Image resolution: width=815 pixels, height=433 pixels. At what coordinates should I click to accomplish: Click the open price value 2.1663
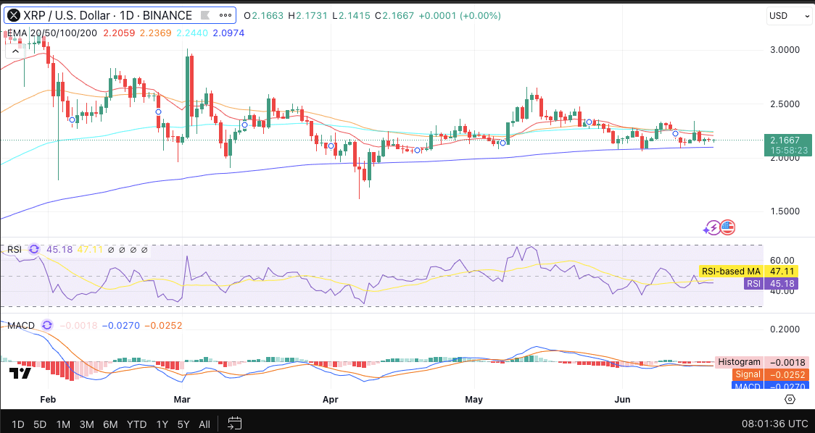click(268, 16)
